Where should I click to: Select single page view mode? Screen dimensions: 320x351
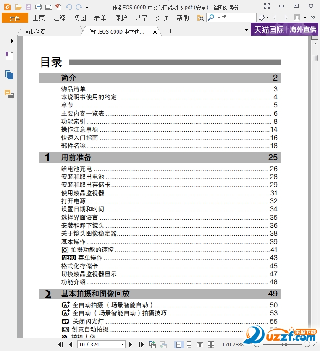tap(179, 345)
